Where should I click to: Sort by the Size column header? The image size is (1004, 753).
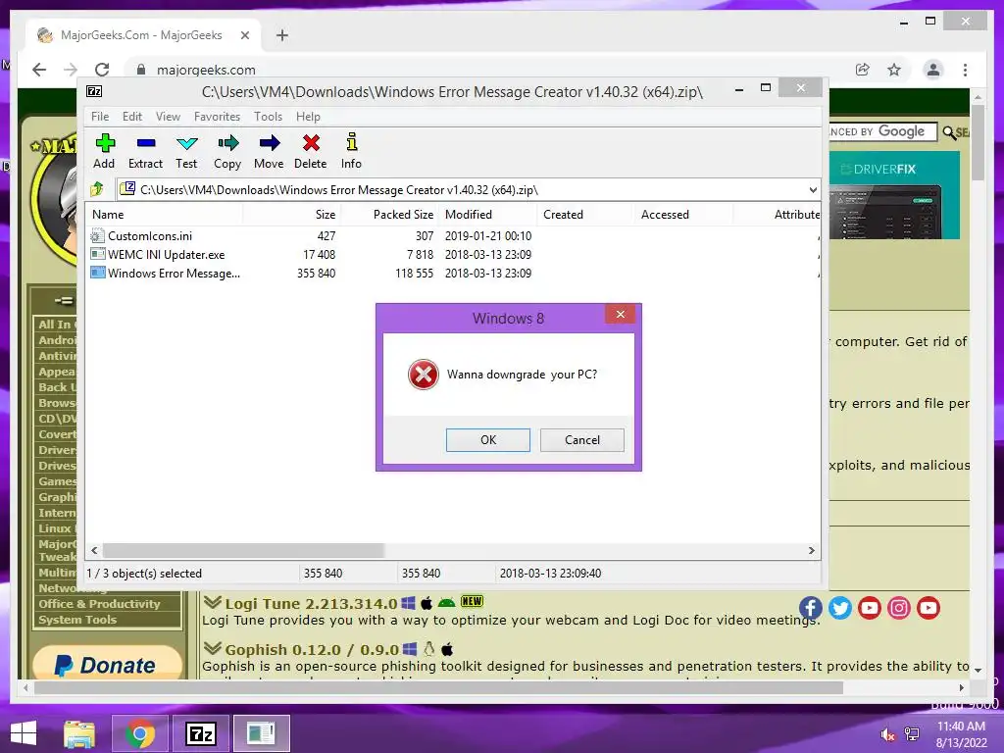pos(291,215)
